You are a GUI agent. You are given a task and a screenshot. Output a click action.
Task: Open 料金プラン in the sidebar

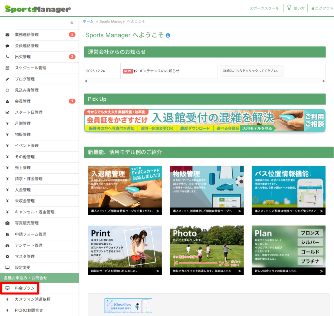24,288
